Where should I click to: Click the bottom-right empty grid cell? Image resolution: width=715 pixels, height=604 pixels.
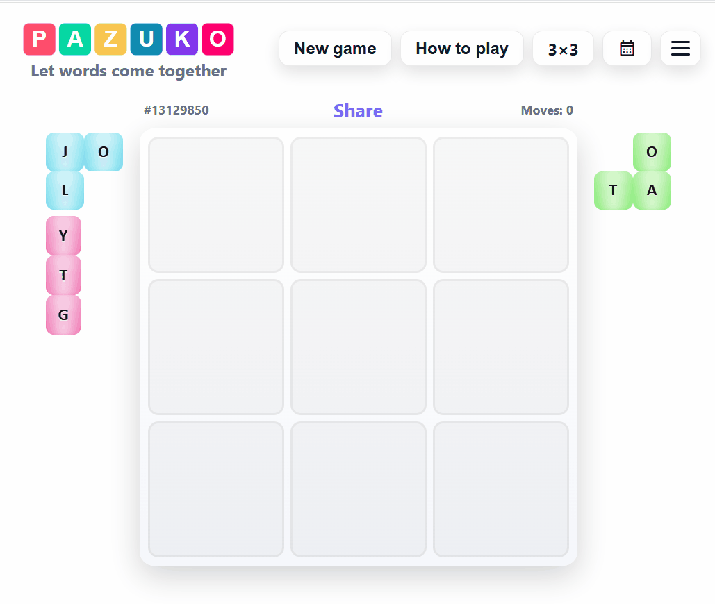tap(501, 489)
